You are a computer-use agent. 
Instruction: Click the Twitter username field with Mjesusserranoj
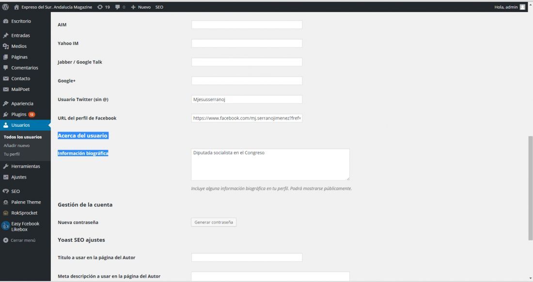coord(247,99)
